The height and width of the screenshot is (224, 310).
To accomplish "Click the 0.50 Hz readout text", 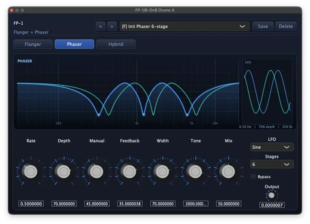I will coord(245,127).
